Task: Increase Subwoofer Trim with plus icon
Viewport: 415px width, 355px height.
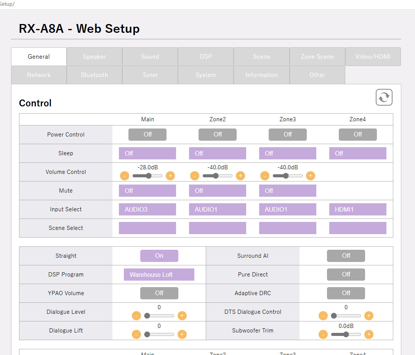Action: point(369,334)
